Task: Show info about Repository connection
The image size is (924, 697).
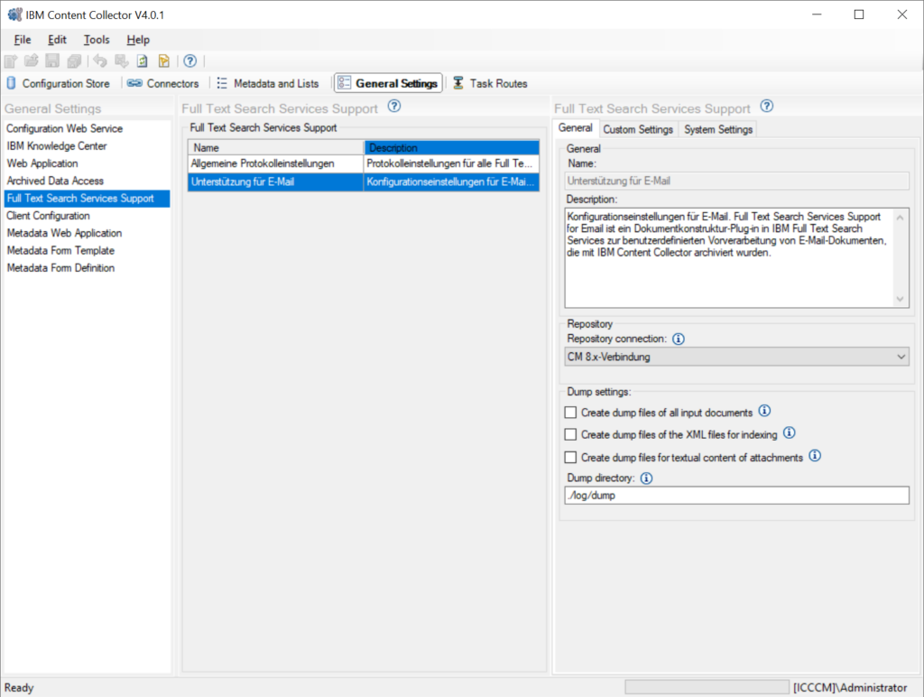Action: (x=679, y=339)
